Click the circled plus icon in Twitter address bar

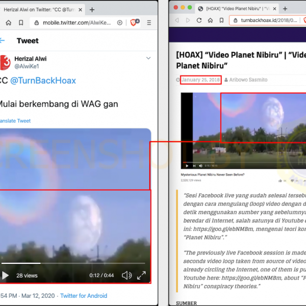120,23
